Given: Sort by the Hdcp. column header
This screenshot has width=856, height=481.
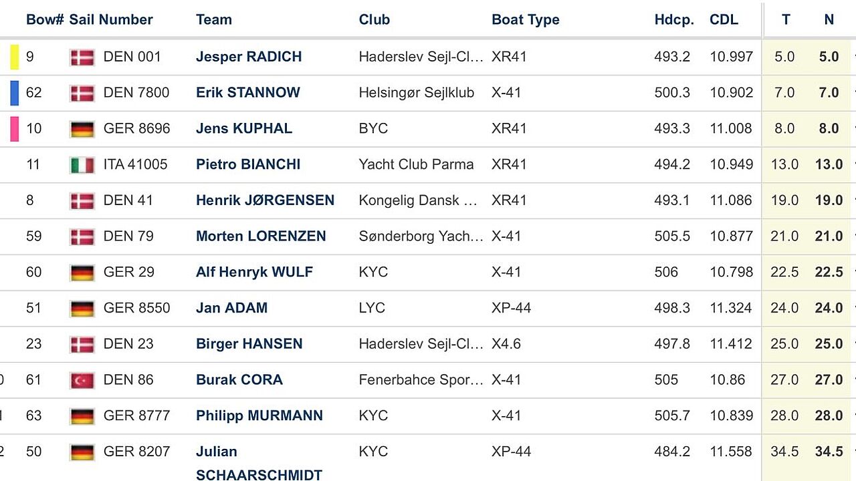Looking at the screenshot, I should pos(674,19).
